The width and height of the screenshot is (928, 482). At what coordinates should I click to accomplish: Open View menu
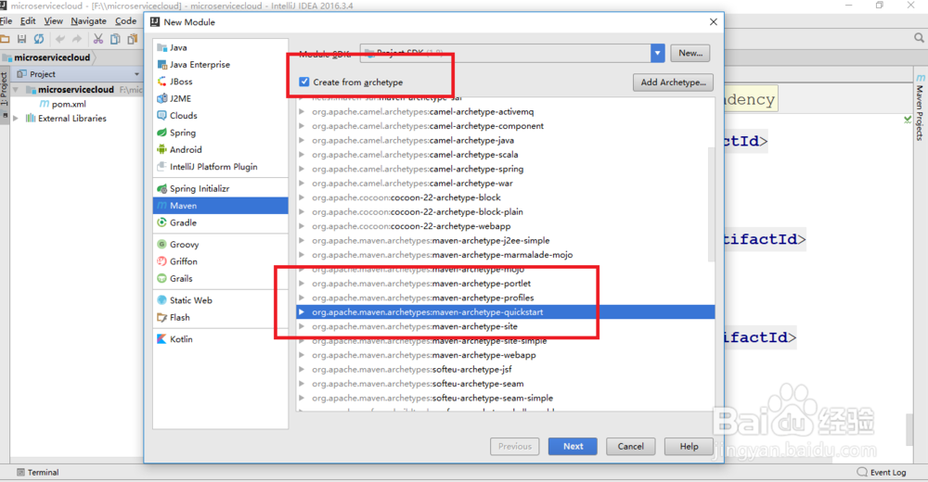(x=53, y=21)
